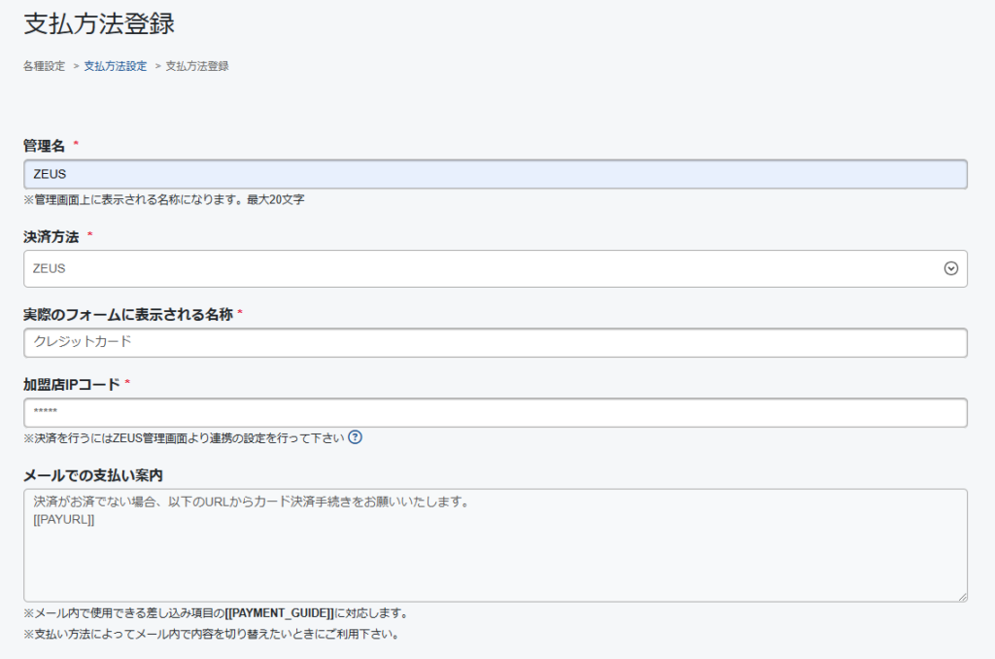Image resolution: width=995 pixels, height=659 pixels.
Task: Click the 加盟店IPコード input field
Action: click(x=495, y=413)
